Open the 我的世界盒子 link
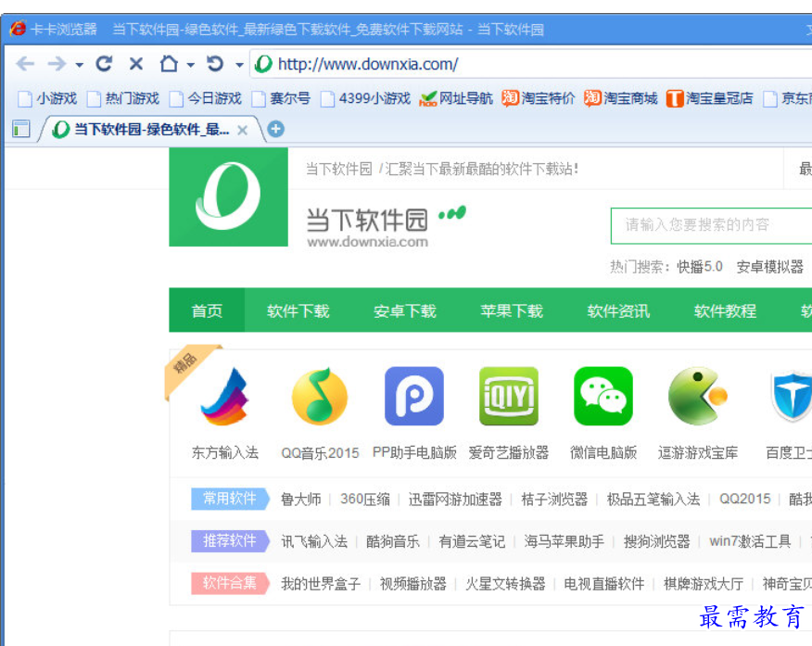 click(x=321, y=584)
